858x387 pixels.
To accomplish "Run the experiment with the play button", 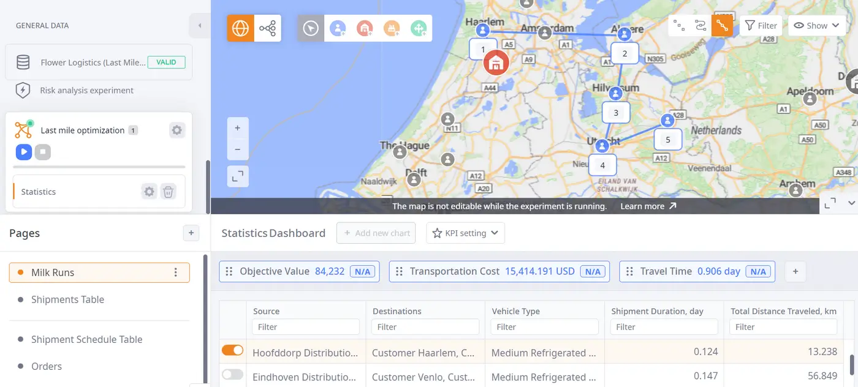I will point(23,152).
